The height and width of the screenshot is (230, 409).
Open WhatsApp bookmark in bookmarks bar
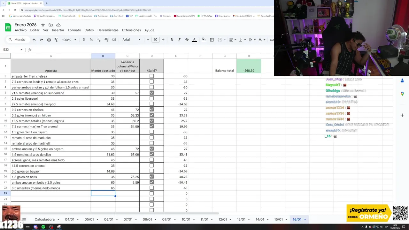[x=205, y=16]
